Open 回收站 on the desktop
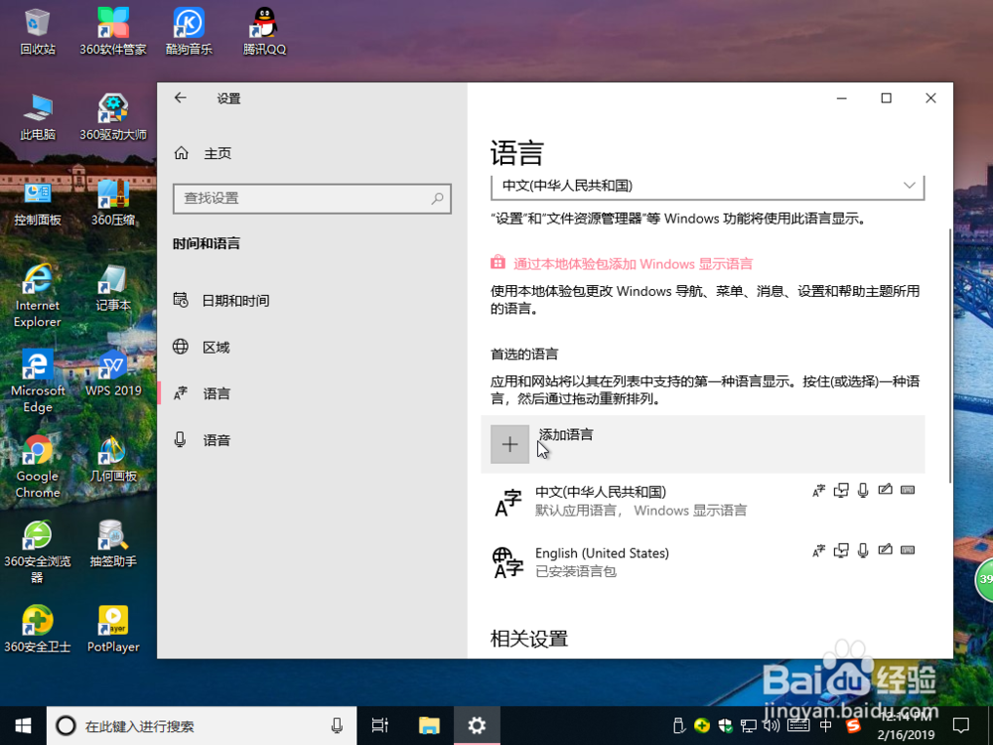Image resolution: width=993 pixels, height=745 pixels. pyautogui.click(x=38, y=31)
